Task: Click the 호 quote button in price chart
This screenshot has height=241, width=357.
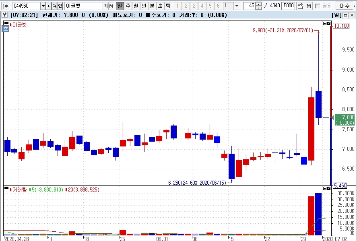Action: tap(6, 29)
